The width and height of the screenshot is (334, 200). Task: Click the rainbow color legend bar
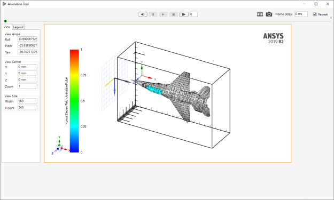74,101
